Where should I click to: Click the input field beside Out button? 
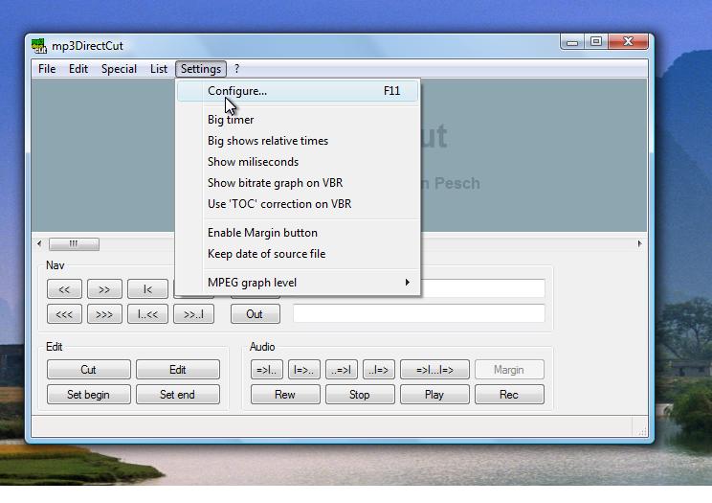tap(418, 314)
